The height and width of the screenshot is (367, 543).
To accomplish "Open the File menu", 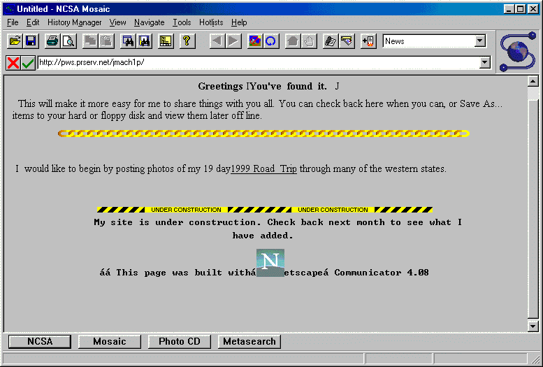I will pos(13,22).
